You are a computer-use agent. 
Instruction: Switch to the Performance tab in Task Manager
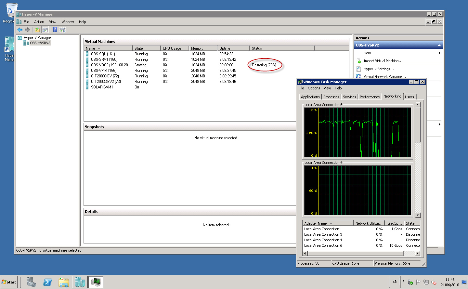pyautogui.click(x=370, y=97)
